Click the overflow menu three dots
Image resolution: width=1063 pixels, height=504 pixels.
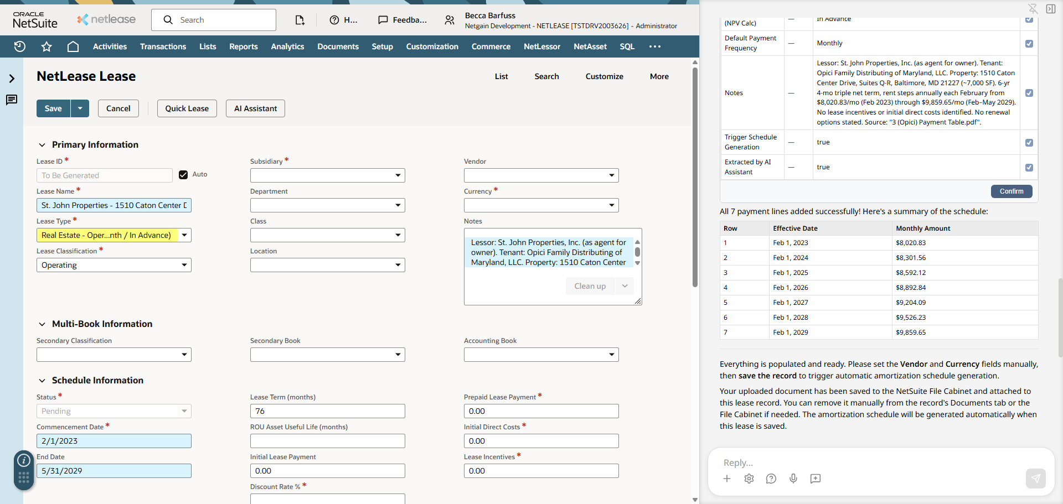(655, 46)
